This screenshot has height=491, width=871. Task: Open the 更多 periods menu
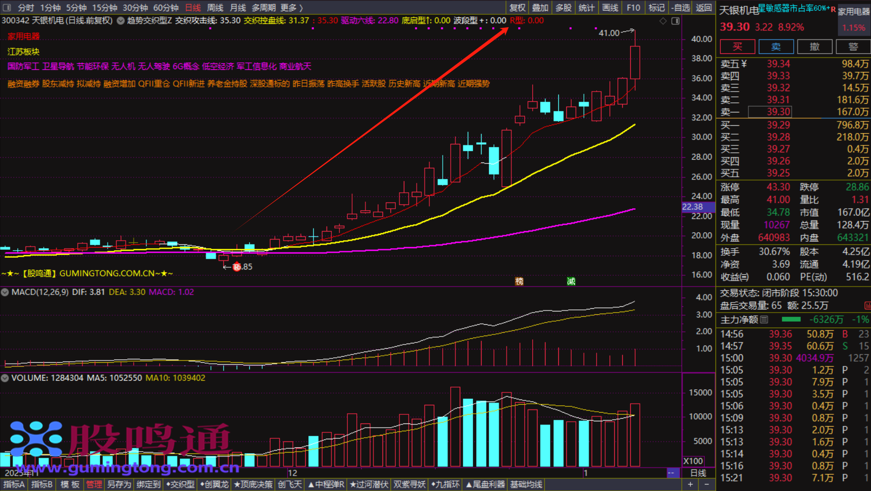[291, 7]
